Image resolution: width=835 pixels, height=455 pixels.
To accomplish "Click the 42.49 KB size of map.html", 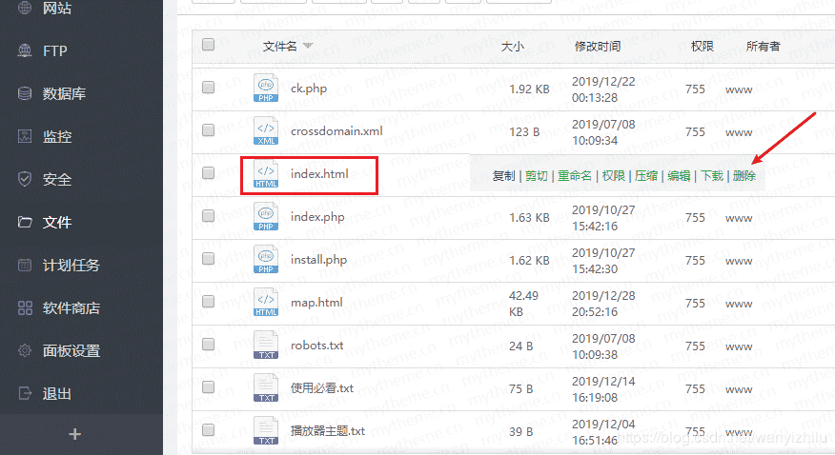I will 523,304.
